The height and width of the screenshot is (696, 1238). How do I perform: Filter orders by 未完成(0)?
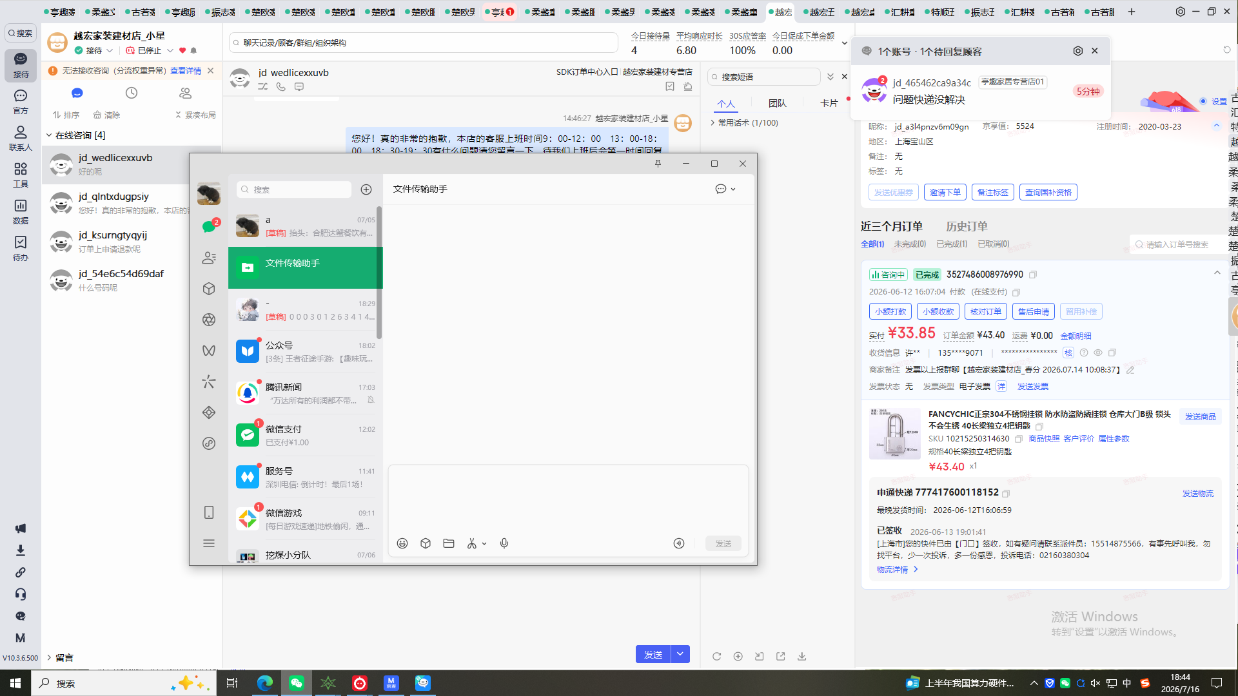coord(910,244)
